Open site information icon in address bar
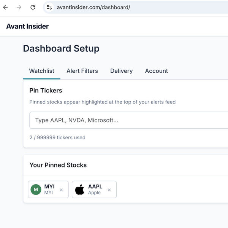 49,7
